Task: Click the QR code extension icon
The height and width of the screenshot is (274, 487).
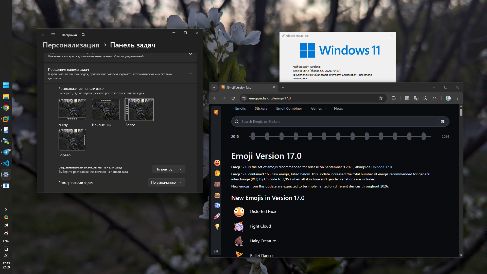Action: click(407, 98)
